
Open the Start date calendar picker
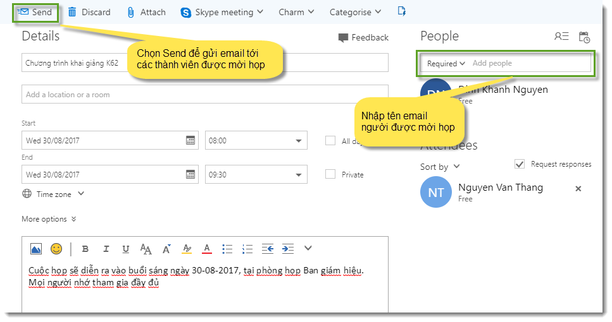click(x=190, y=141)
